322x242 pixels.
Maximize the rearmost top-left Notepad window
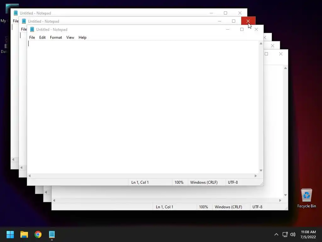[225, 13]
